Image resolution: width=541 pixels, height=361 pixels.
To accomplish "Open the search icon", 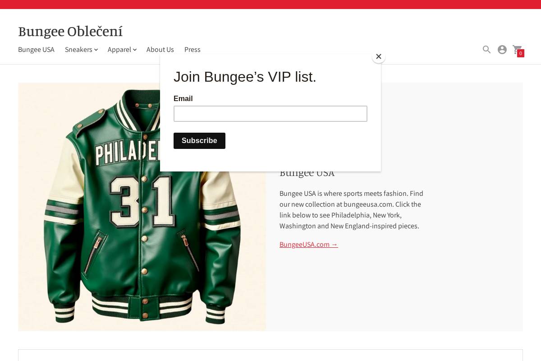I will coord(486,50).
